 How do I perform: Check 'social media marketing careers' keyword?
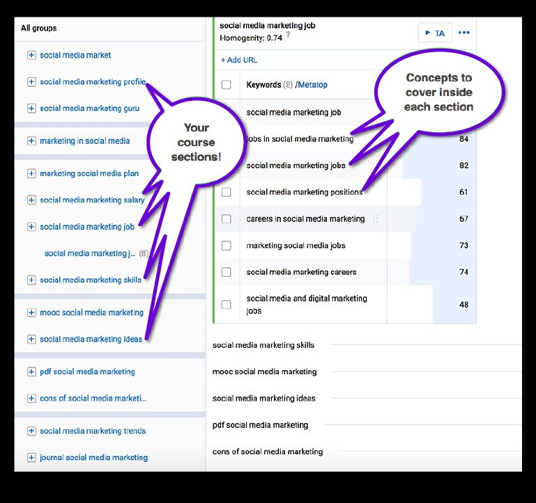[x=227, y=272]
